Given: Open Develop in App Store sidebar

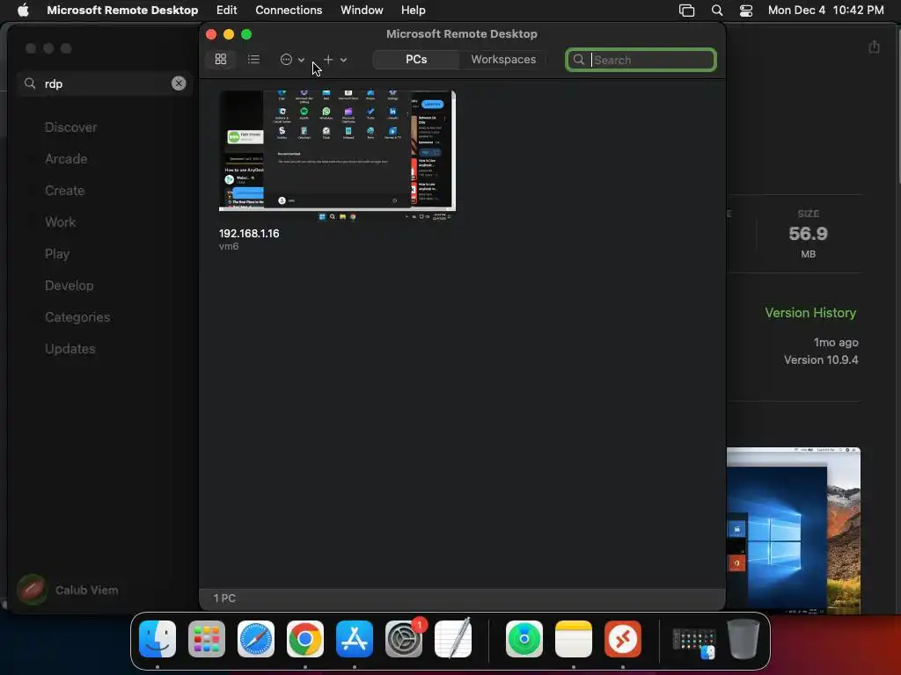Looking at the screenshot, I should 69,286.
